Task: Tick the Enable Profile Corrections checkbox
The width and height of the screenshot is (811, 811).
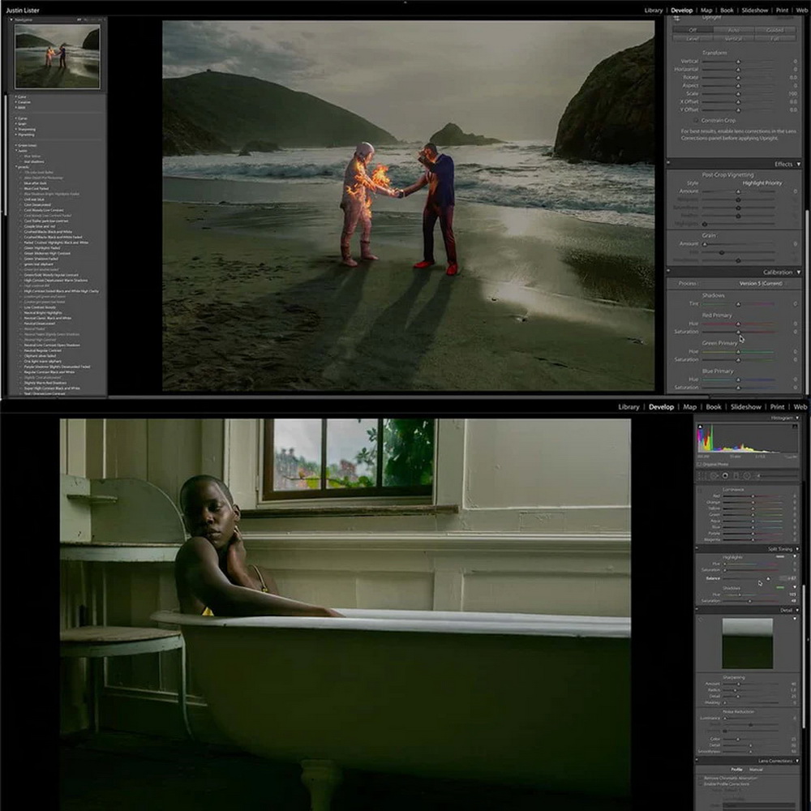Action: pyautogui.click(x=702, y=786)
